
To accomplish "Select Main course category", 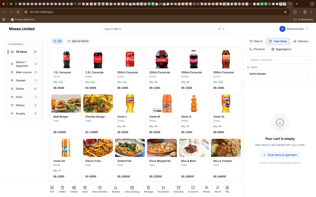I will click(24, 72).
